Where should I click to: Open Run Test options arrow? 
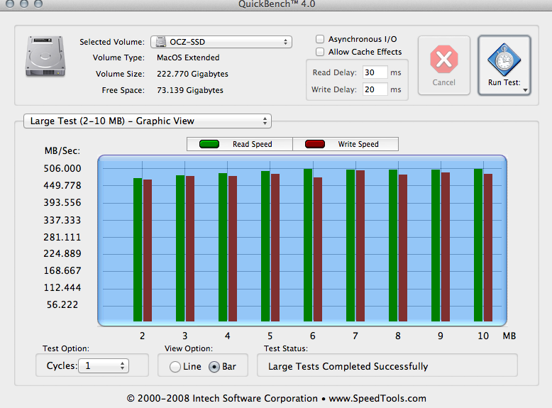coord(525,90)
